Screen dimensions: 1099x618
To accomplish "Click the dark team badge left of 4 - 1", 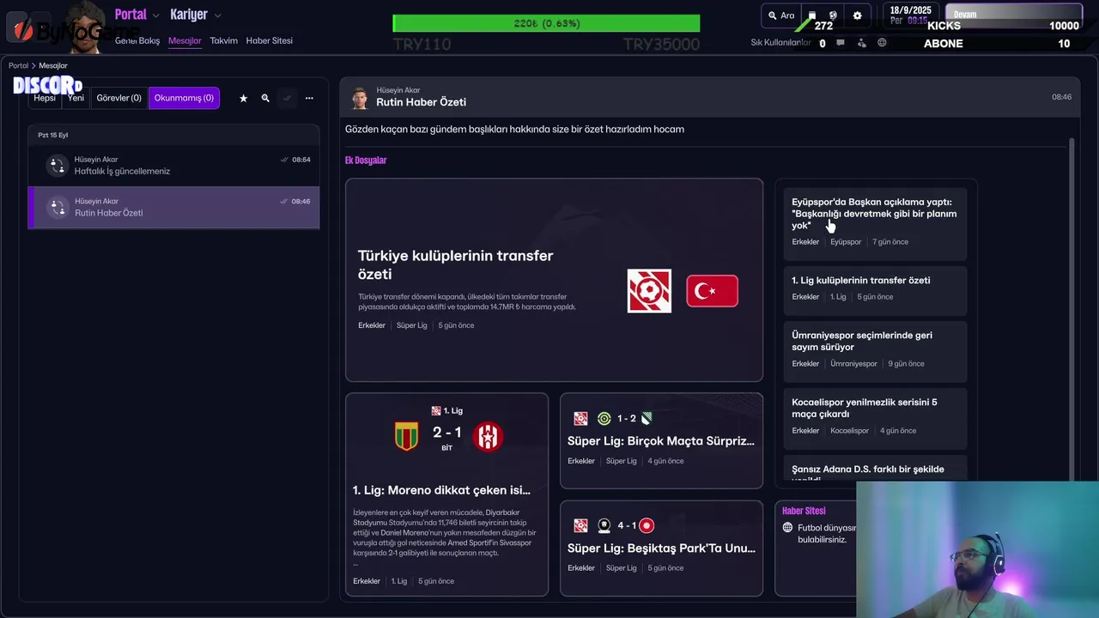I will [604, 525].
